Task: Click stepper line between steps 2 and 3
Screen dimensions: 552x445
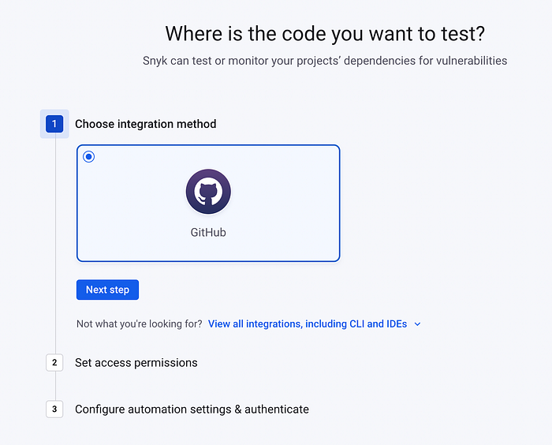Action: tap(54, 387)
